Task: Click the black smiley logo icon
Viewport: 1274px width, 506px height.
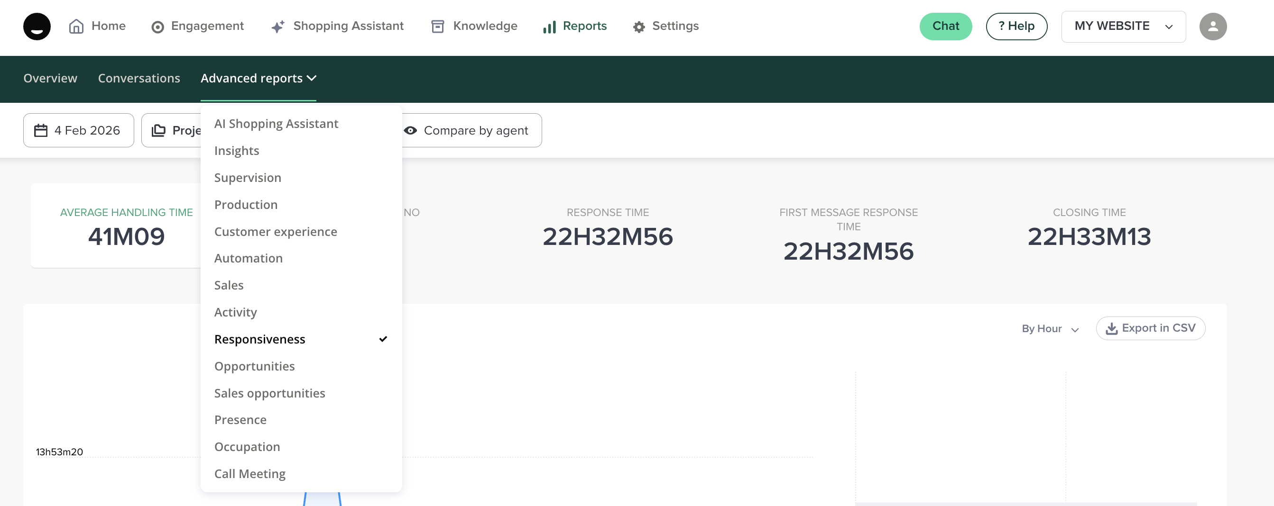Action: tap(37, 26)
